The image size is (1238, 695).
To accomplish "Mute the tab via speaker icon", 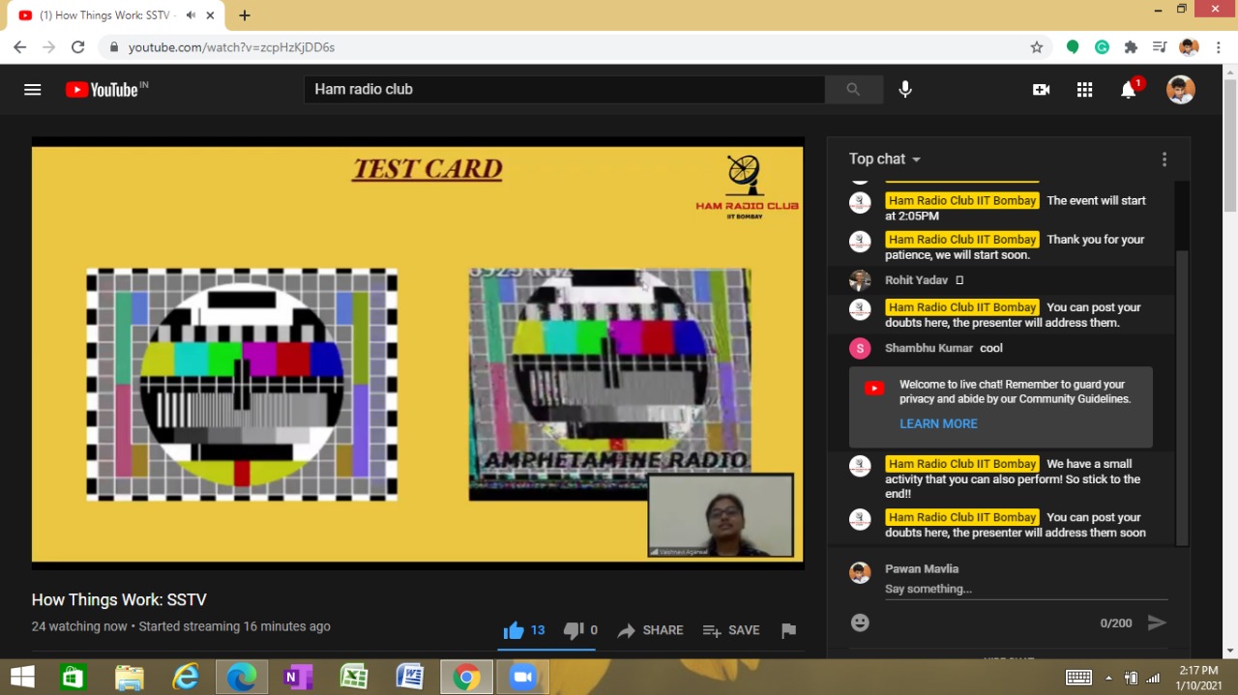I will 191,15.
